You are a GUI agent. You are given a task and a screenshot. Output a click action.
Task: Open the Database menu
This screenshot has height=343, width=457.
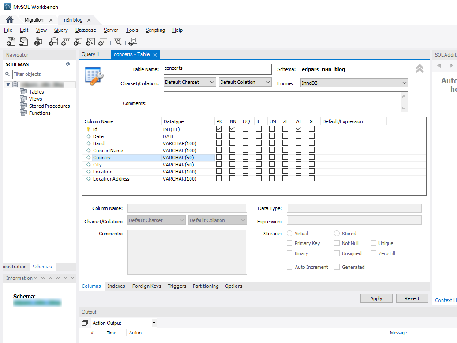[x=85, y=30]
